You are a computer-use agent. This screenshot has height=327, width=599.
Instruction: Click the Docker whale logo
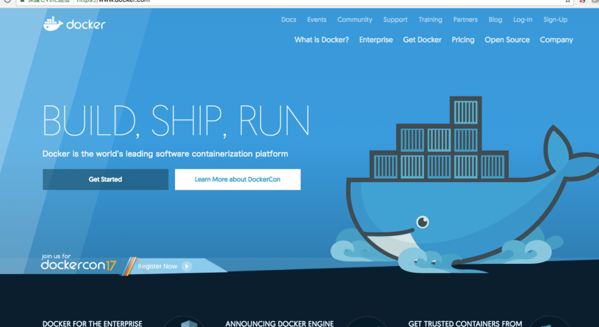tap(74, 24)
